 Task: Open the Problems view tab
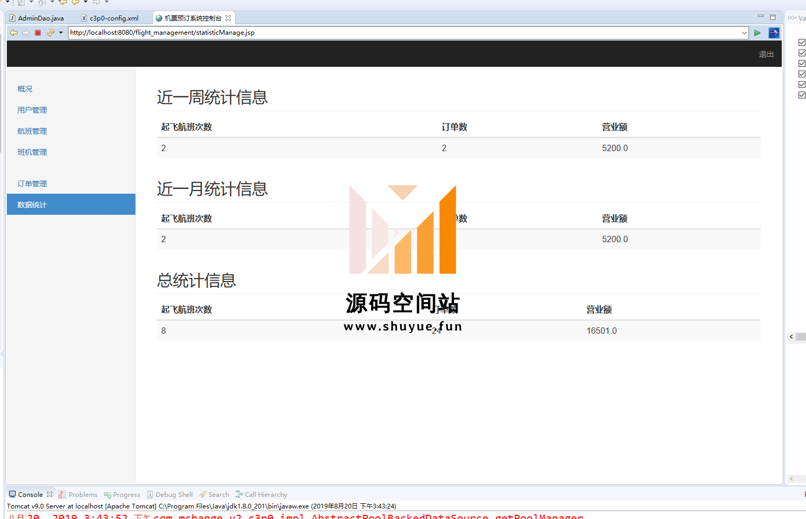tap(78, 494)
